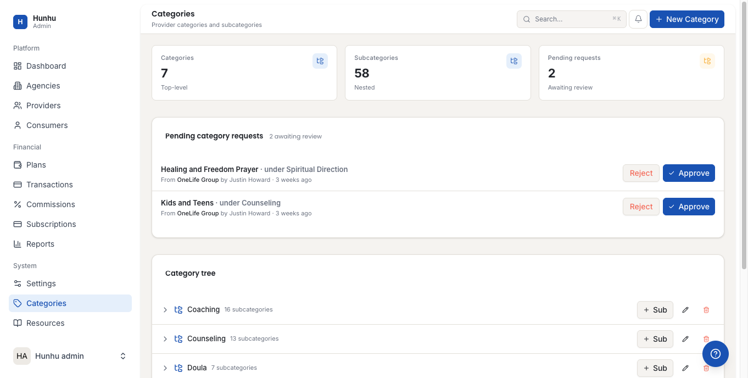
Task: Click the Counseling category tree icon
Action: (178, 339)
